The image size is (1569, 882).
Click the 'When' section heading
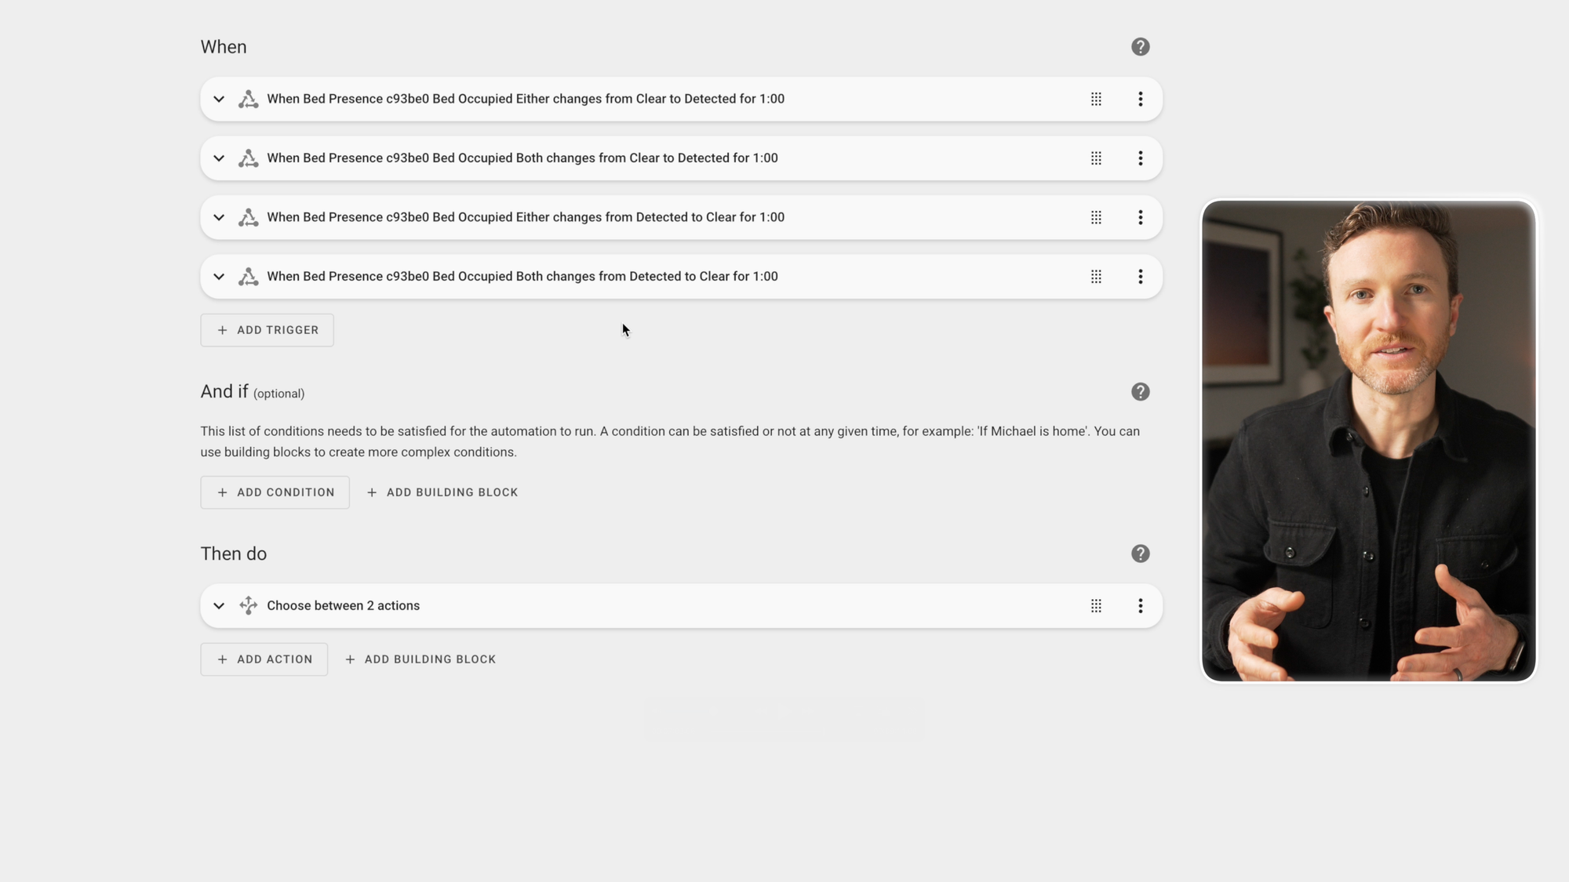click(224, 47)
